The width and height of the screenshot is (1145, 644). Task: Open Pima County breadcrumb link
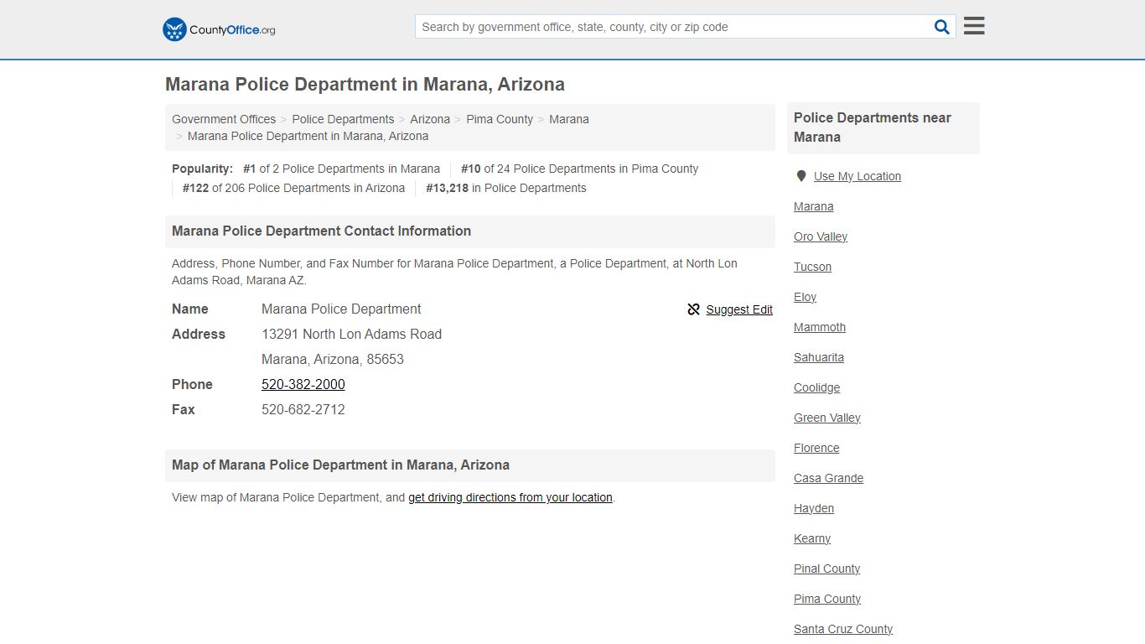coord(500,119)
